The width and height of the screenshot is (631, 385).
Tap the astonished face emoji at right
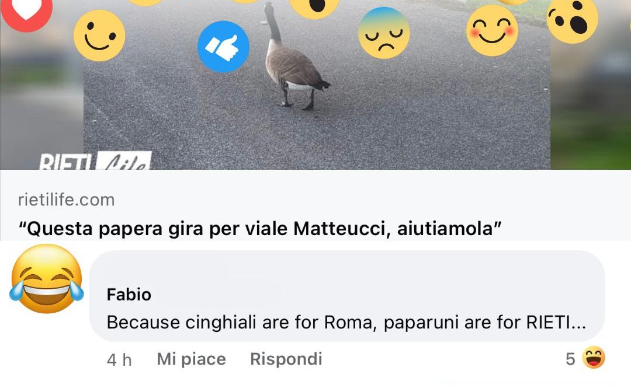pyautogui.click(x=572, y=19)
